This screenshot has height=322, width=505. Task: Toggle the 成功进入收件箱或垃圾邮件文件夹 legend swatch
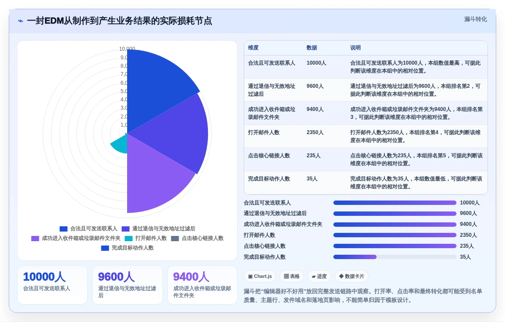pyautogui.click(x=35, y=238)
